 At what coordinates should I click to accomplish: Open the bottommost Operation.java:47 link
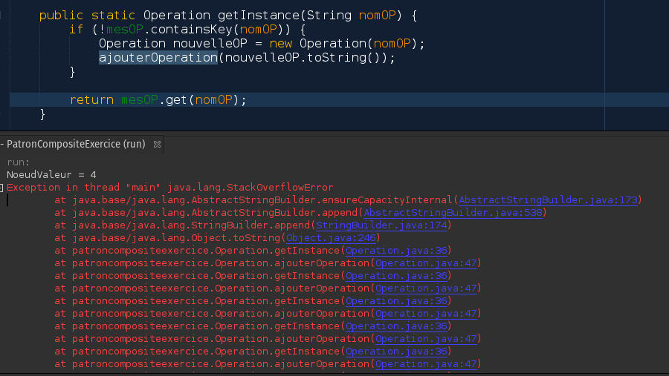(x=427, y=364)
